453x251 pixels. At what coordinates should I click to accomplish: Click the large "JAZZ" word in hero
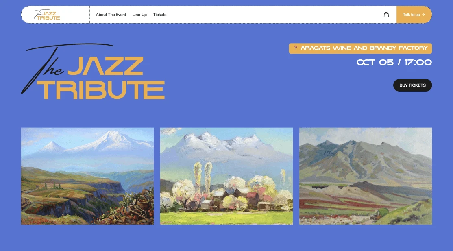click(x=105, y=66)
